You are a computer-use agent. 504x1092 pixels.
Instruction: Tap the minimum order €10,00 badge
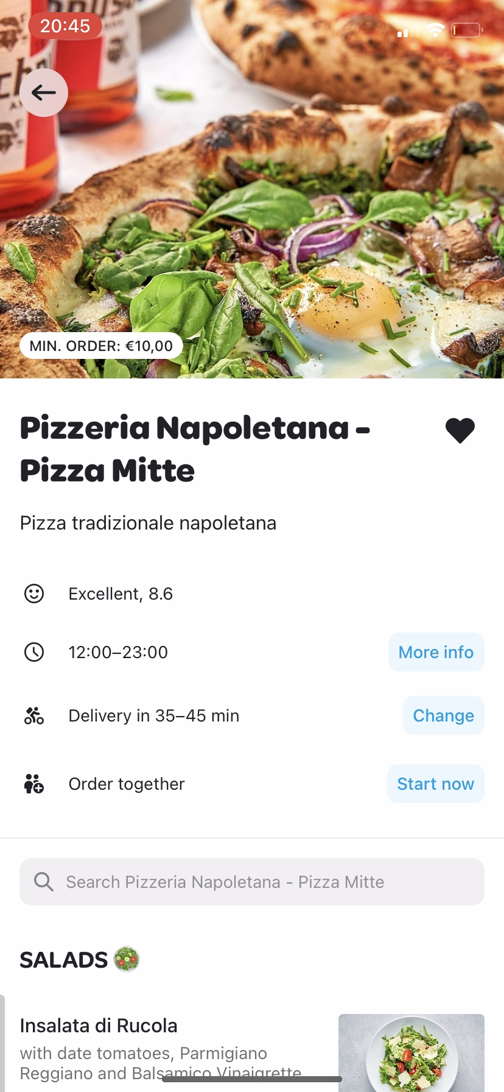tap(101, 346)
